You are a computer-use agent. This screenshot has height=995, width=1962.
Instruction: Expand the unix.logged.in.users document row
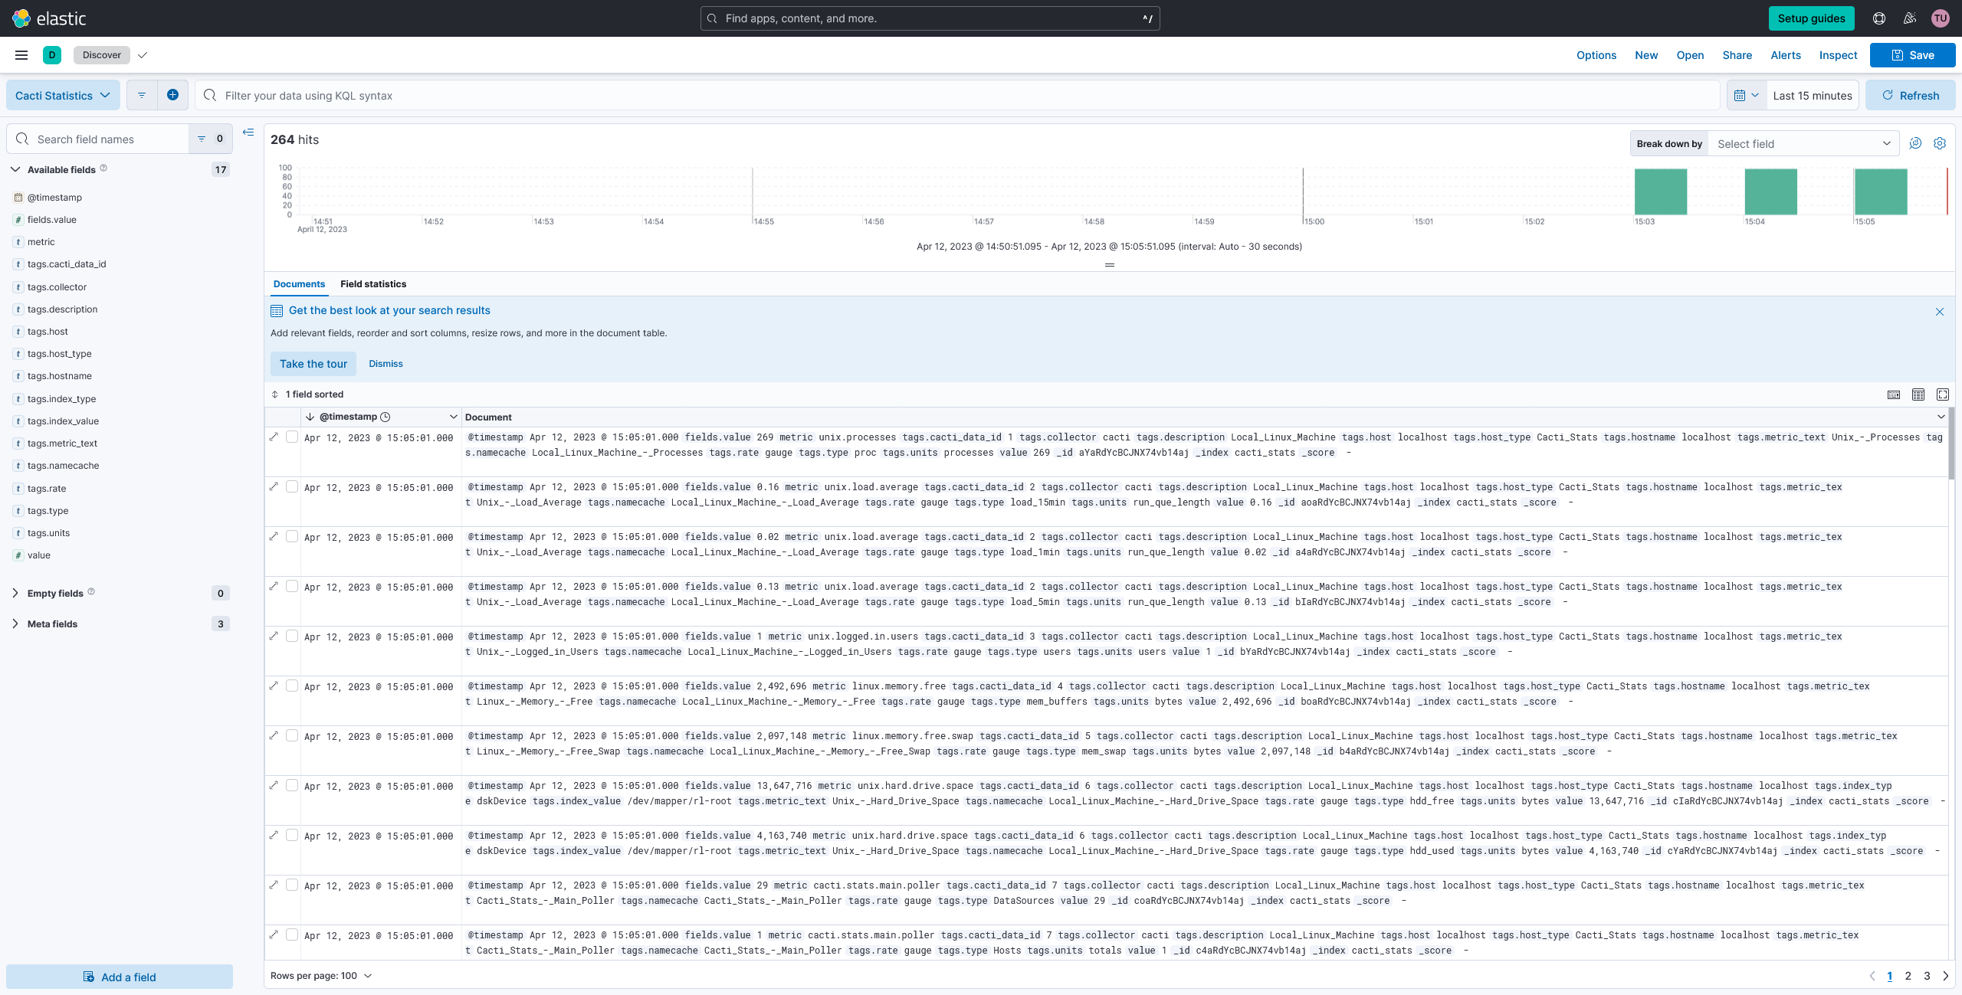click(274, 636)
